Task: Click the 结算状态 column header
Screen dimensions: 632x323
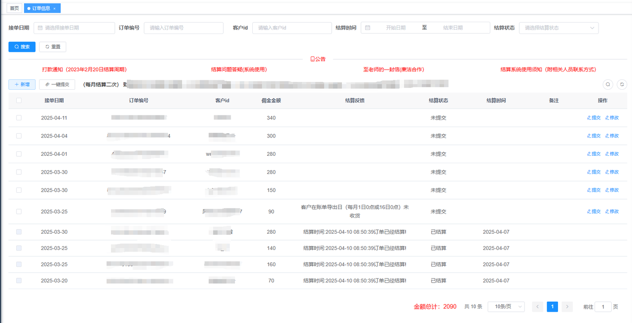Action: click(x=438, y=100)
